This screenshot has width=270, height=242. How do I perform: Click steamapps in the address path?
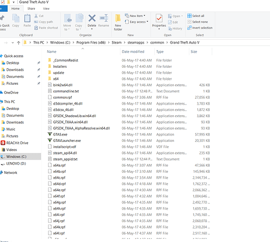pos(136,43)
